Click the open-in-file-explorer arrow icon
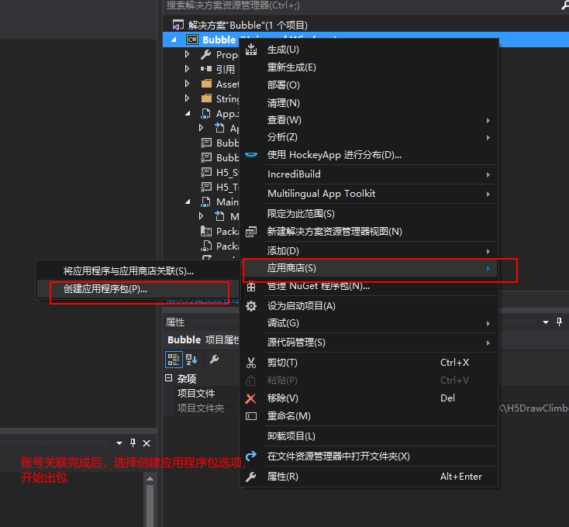The image size is (569, 527). pyautogui.click(x=250, y=456)
